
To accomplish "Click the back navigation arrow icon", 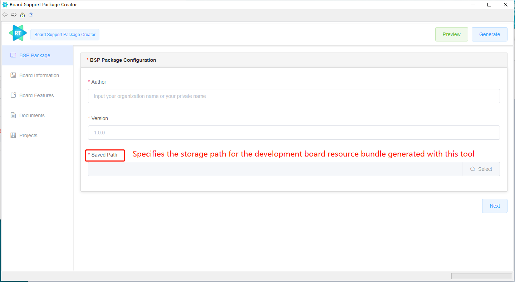I will click(5, 15).
